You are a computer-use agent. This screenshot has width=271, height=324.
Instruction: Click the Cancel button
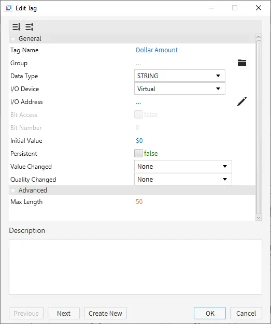[246, 313]
